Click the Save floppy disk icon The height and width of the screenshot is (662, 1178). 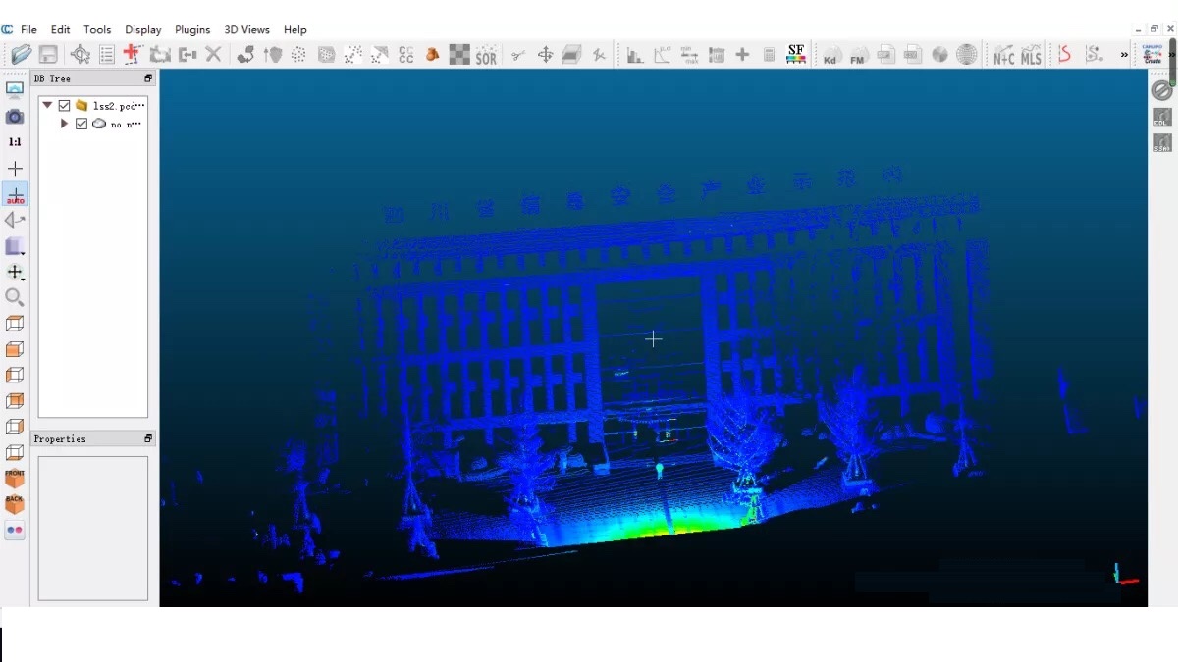48,55
